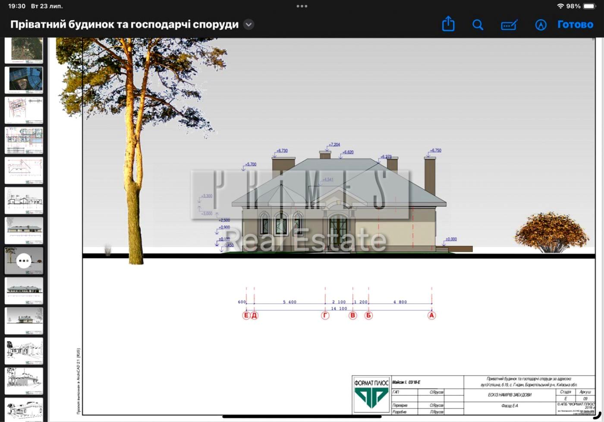Tap the ФОРМАТ ПЛЮС logo in title block
The height and width of the screenshot is (422, 604).
tap(371, 394)
